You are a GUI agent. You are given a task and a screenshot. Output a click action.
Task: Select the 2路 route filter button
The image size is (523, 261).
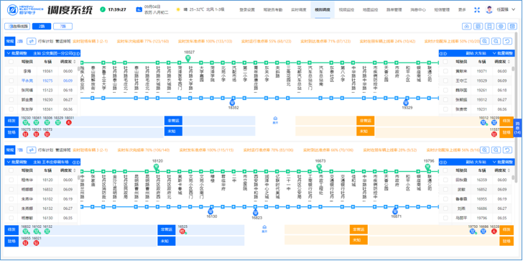tap(42, 26)
